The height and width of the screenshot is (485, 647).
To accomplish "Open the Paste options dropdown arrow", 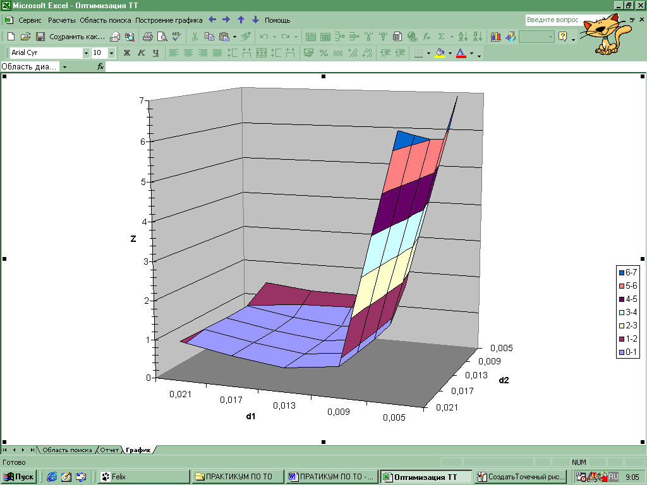I will pos(234,37).
